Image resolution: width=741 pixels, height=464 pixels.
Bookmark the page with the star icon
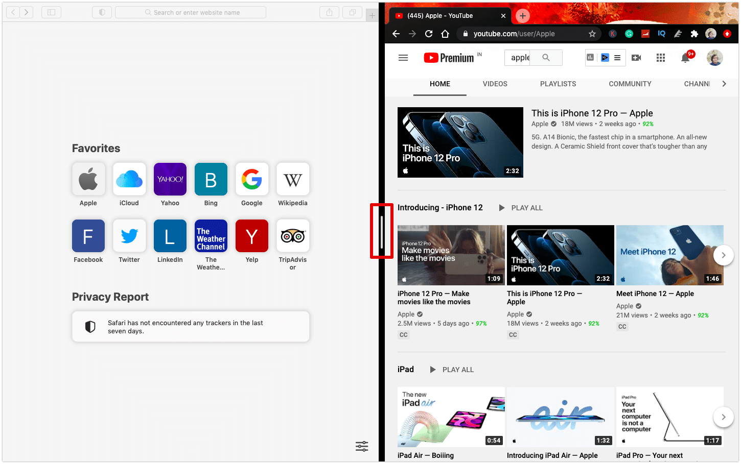pyautogui.click(x=592, y=34)
